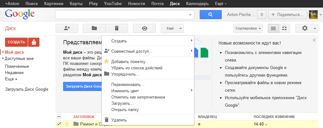Expand search options arrow in search box
323x128 pixels.
(x=190, y=15)
